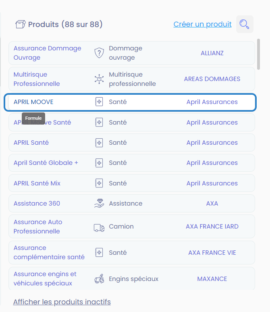The image size is (270, 312).
Task: Click April Assurances in APRIL MOOVE row
Action: (x=212, y=102)
